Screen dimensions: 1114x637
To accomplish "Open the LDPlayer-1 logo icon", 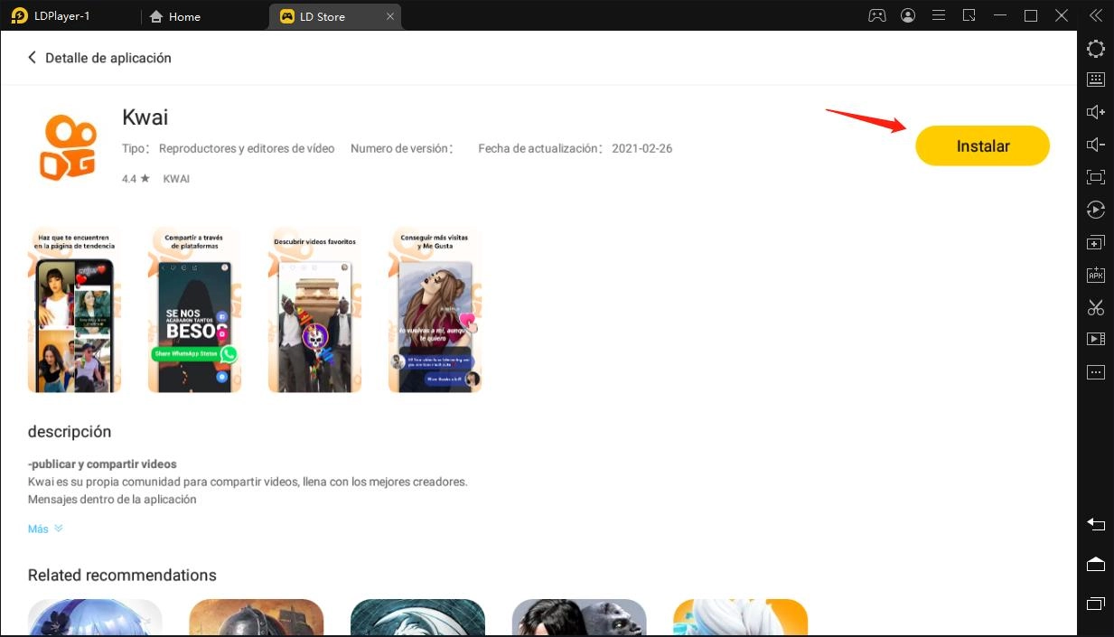I will (19, 15).
